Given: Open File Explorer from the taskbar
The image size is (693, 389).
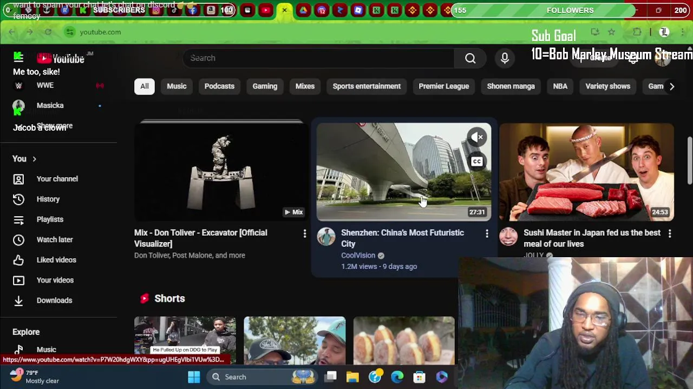Looking at the screenshot, I should (x=352, y=377).
